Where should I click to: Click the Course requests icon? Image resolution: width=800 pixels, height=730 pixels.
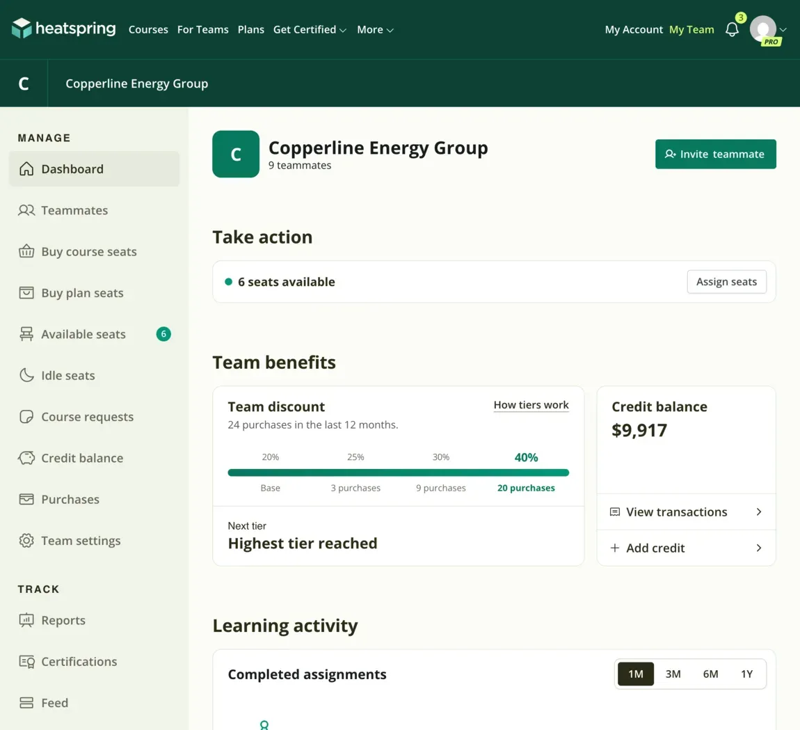tap(26, 417)
